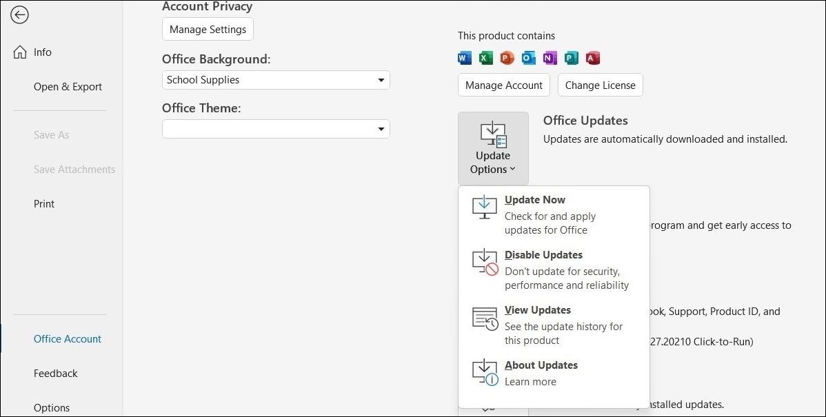Click the Update Options download icon

tap(492, 134)
